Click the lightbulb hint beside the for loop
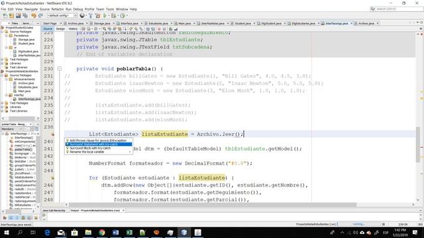The width and height of the screenshot is (424, 238). pos(52,178)
